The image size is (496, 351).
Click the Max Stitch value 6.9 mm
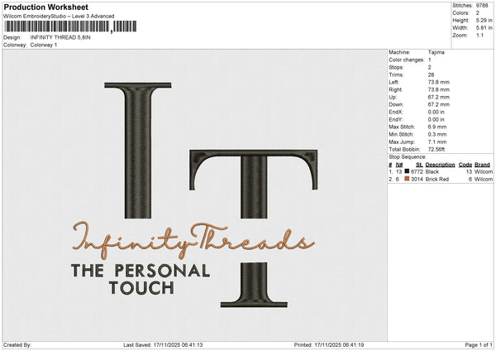(437, 127)
